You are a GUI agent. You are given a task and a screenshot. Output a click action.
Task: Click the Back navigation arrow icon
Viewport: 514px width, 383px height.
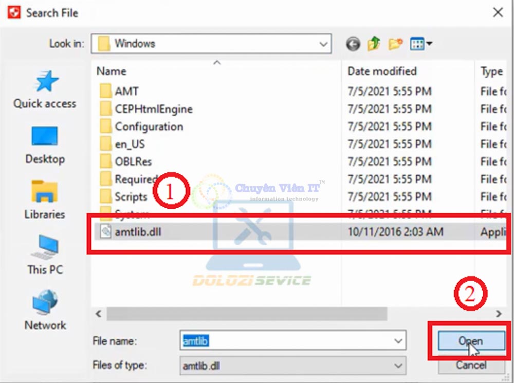click(353, 44)
